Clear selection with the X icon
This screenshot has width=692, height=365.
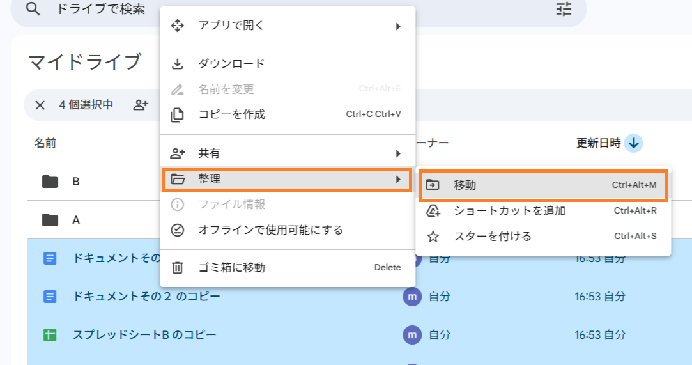(40, 105)
